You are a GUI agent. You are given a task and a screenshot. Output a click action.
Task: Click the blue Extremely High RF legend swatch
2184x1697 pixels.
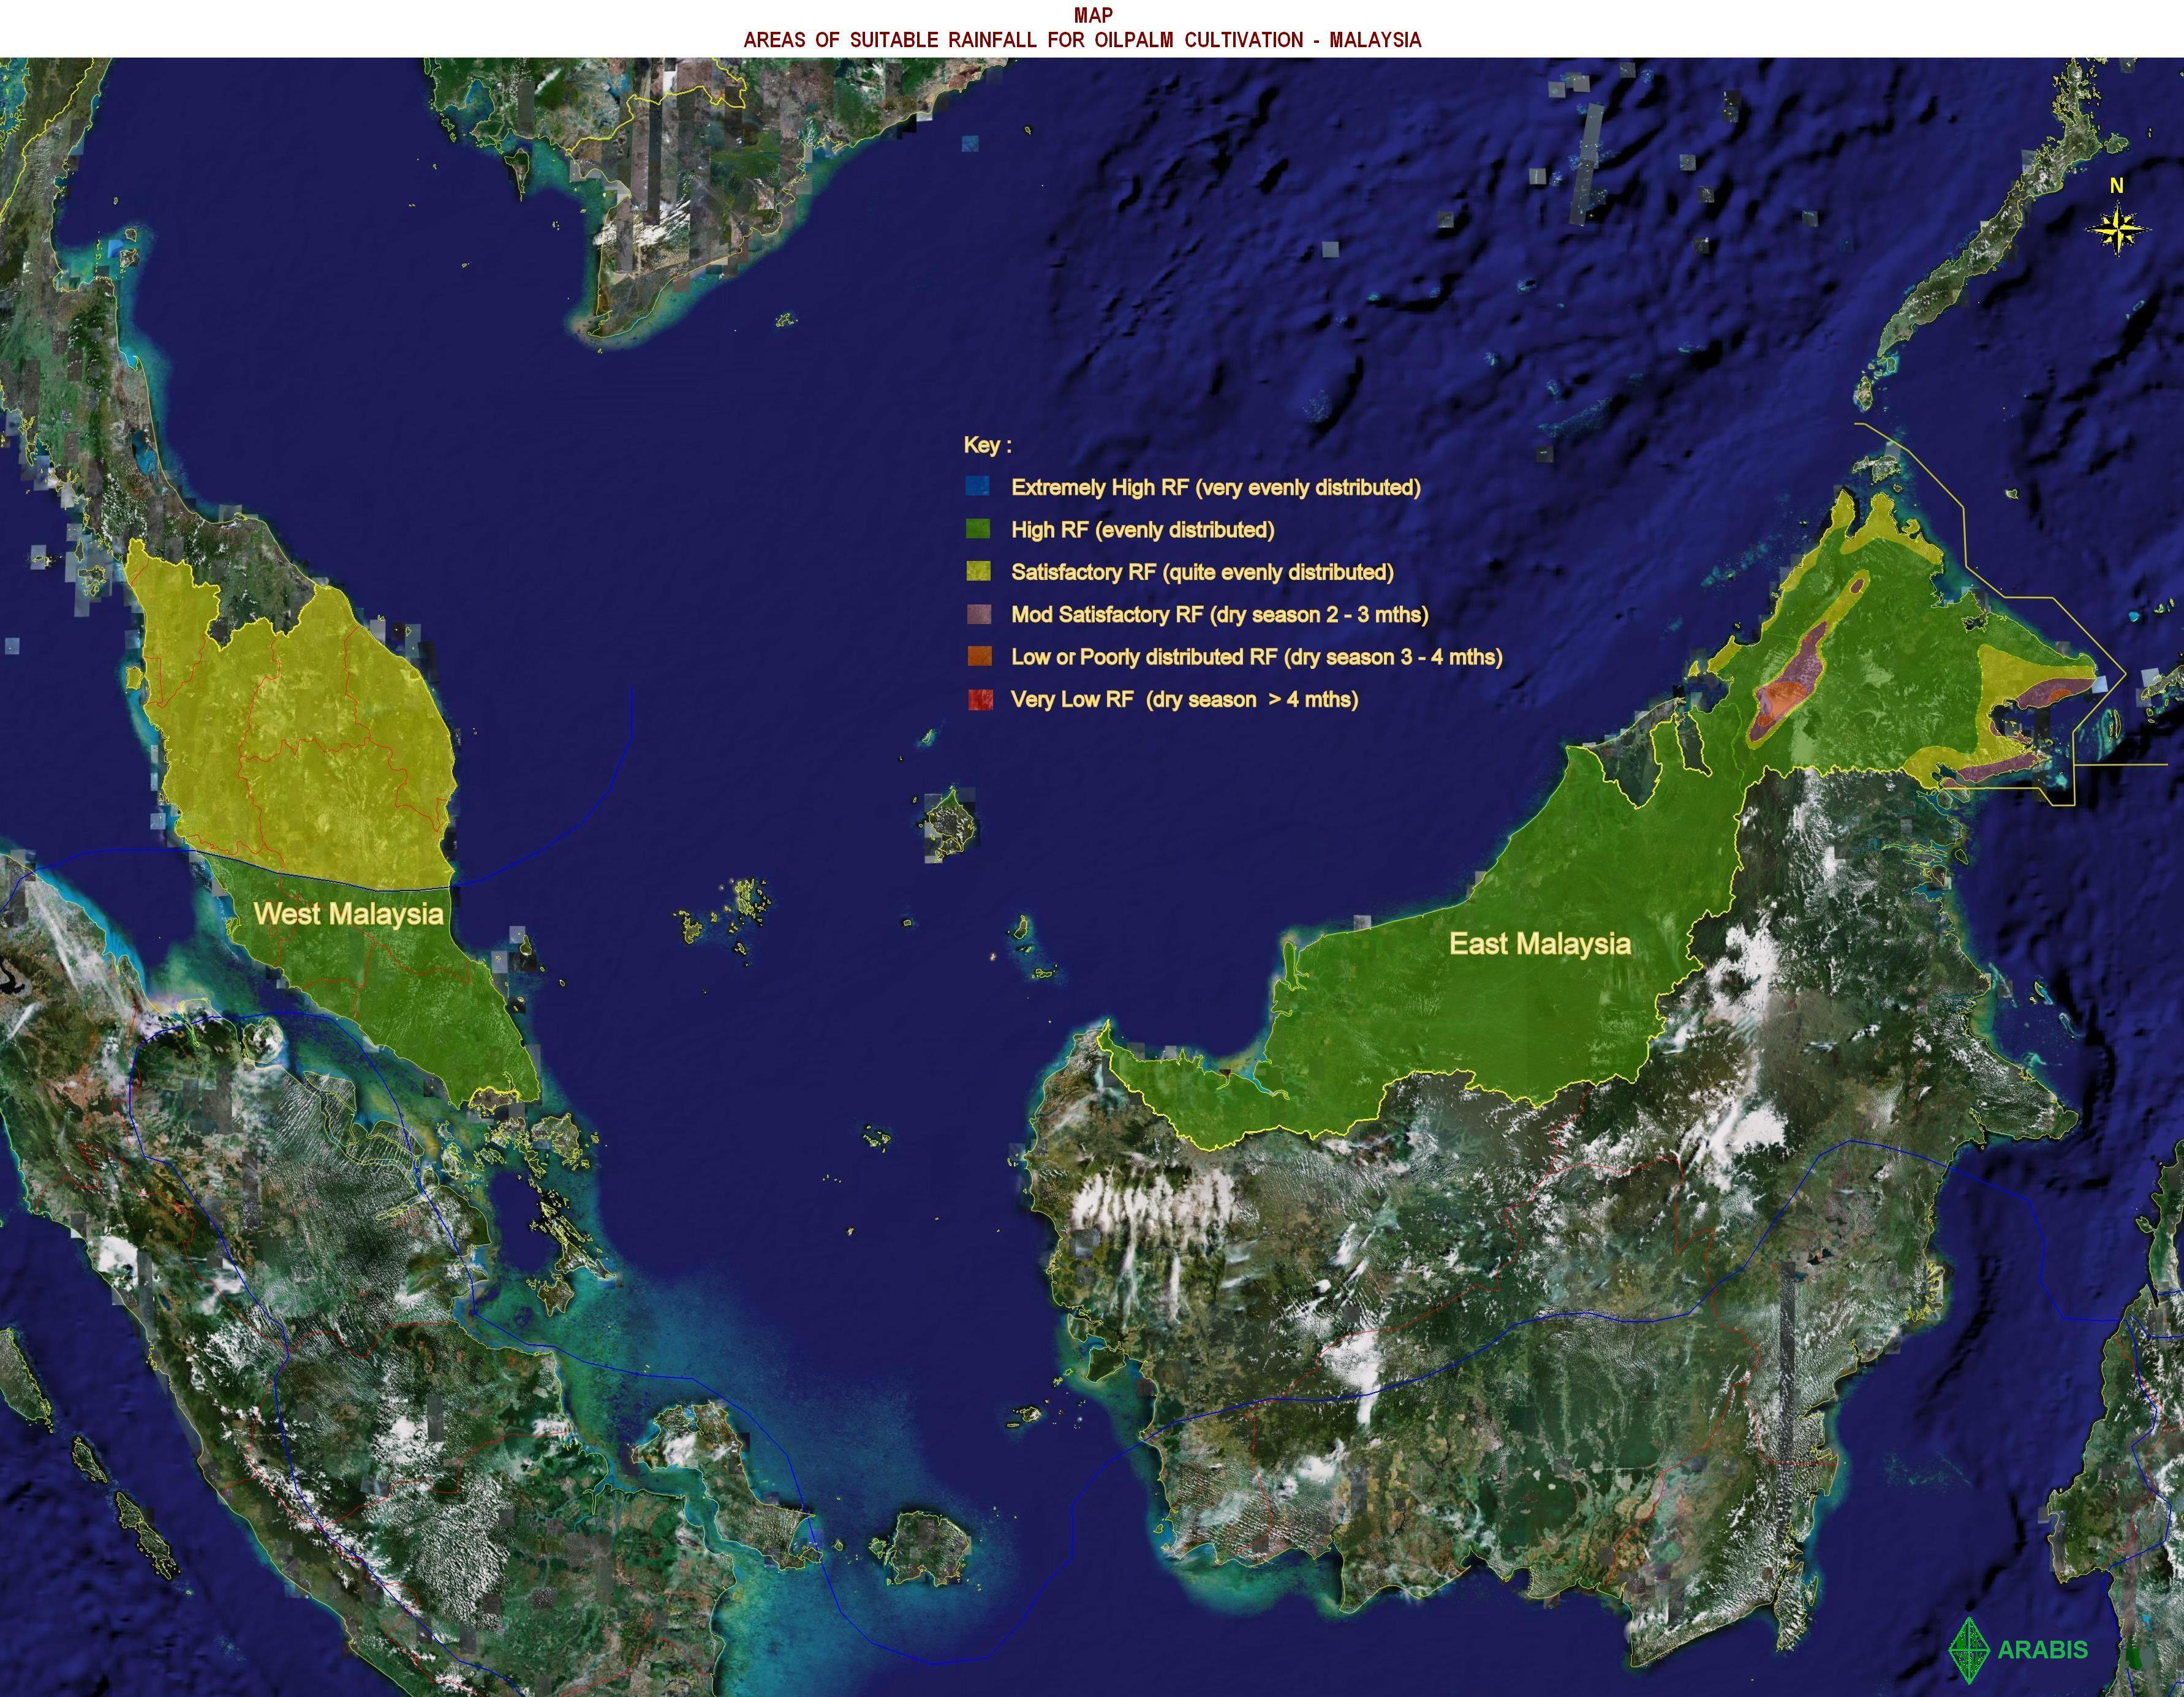tap(978, 487)
